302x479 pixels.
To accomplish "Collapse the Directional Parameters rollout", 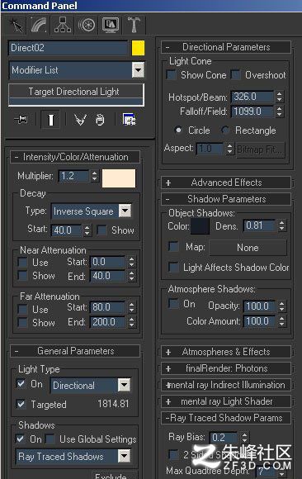I will point(226,47).
